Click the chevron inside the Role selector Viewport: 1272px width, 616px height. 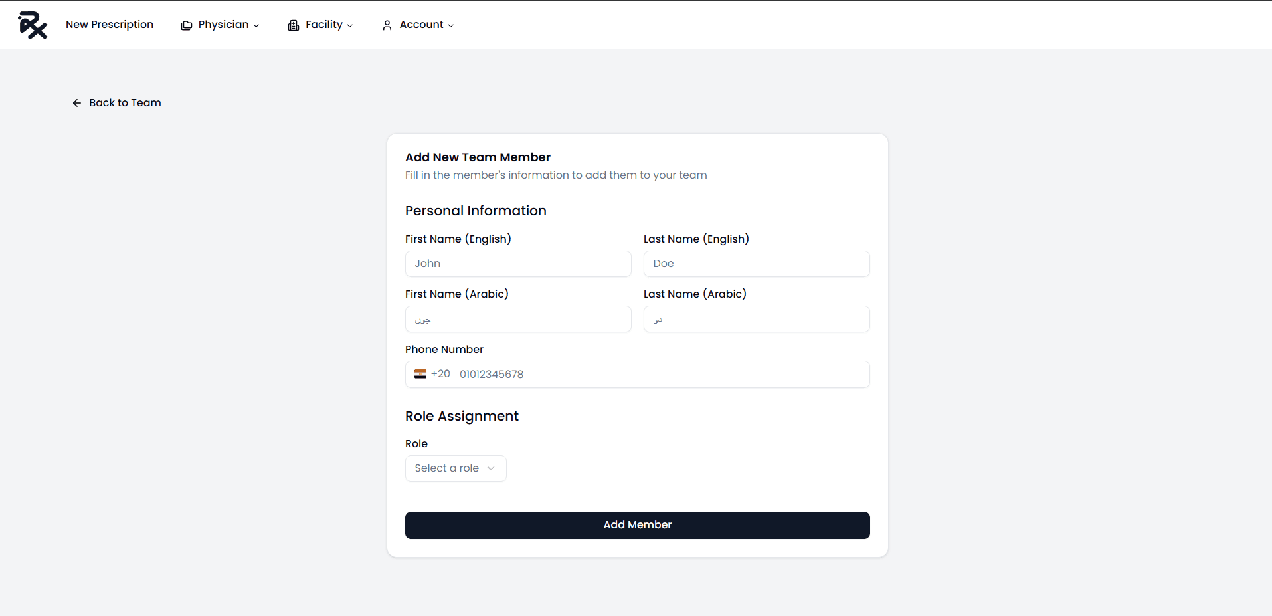coord(491,468)
